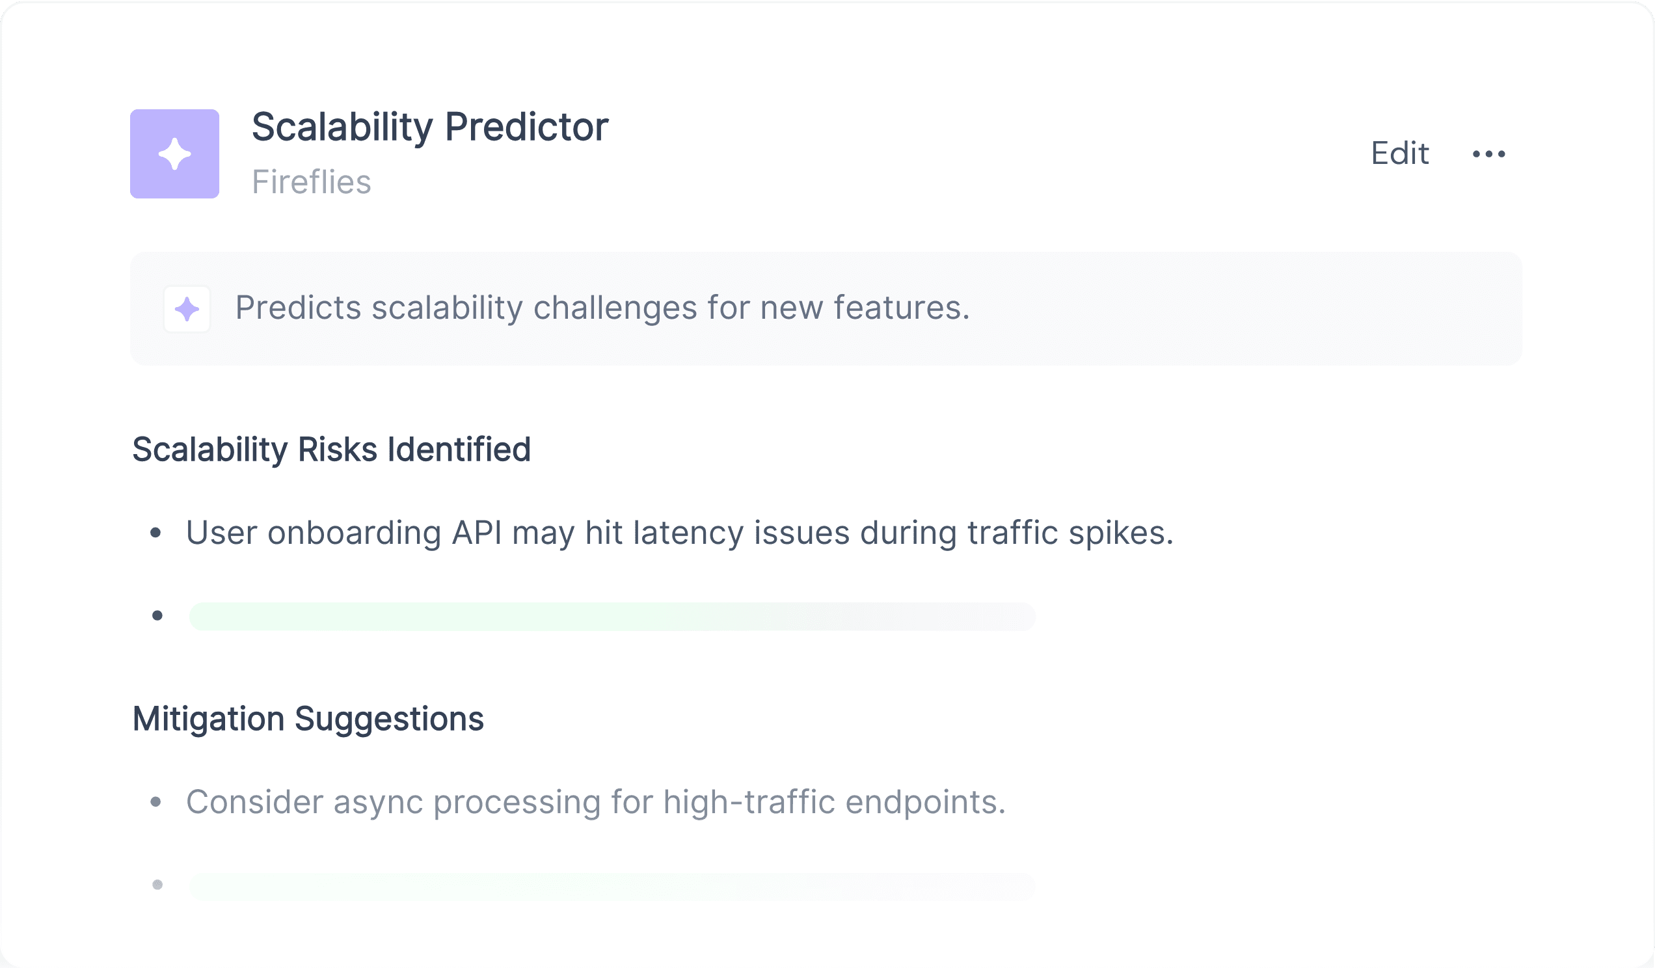The height and width of the screenshot is (968, 1655).
Task: Select the async processing suggestion bullet
Action: (x=596, y=802)
